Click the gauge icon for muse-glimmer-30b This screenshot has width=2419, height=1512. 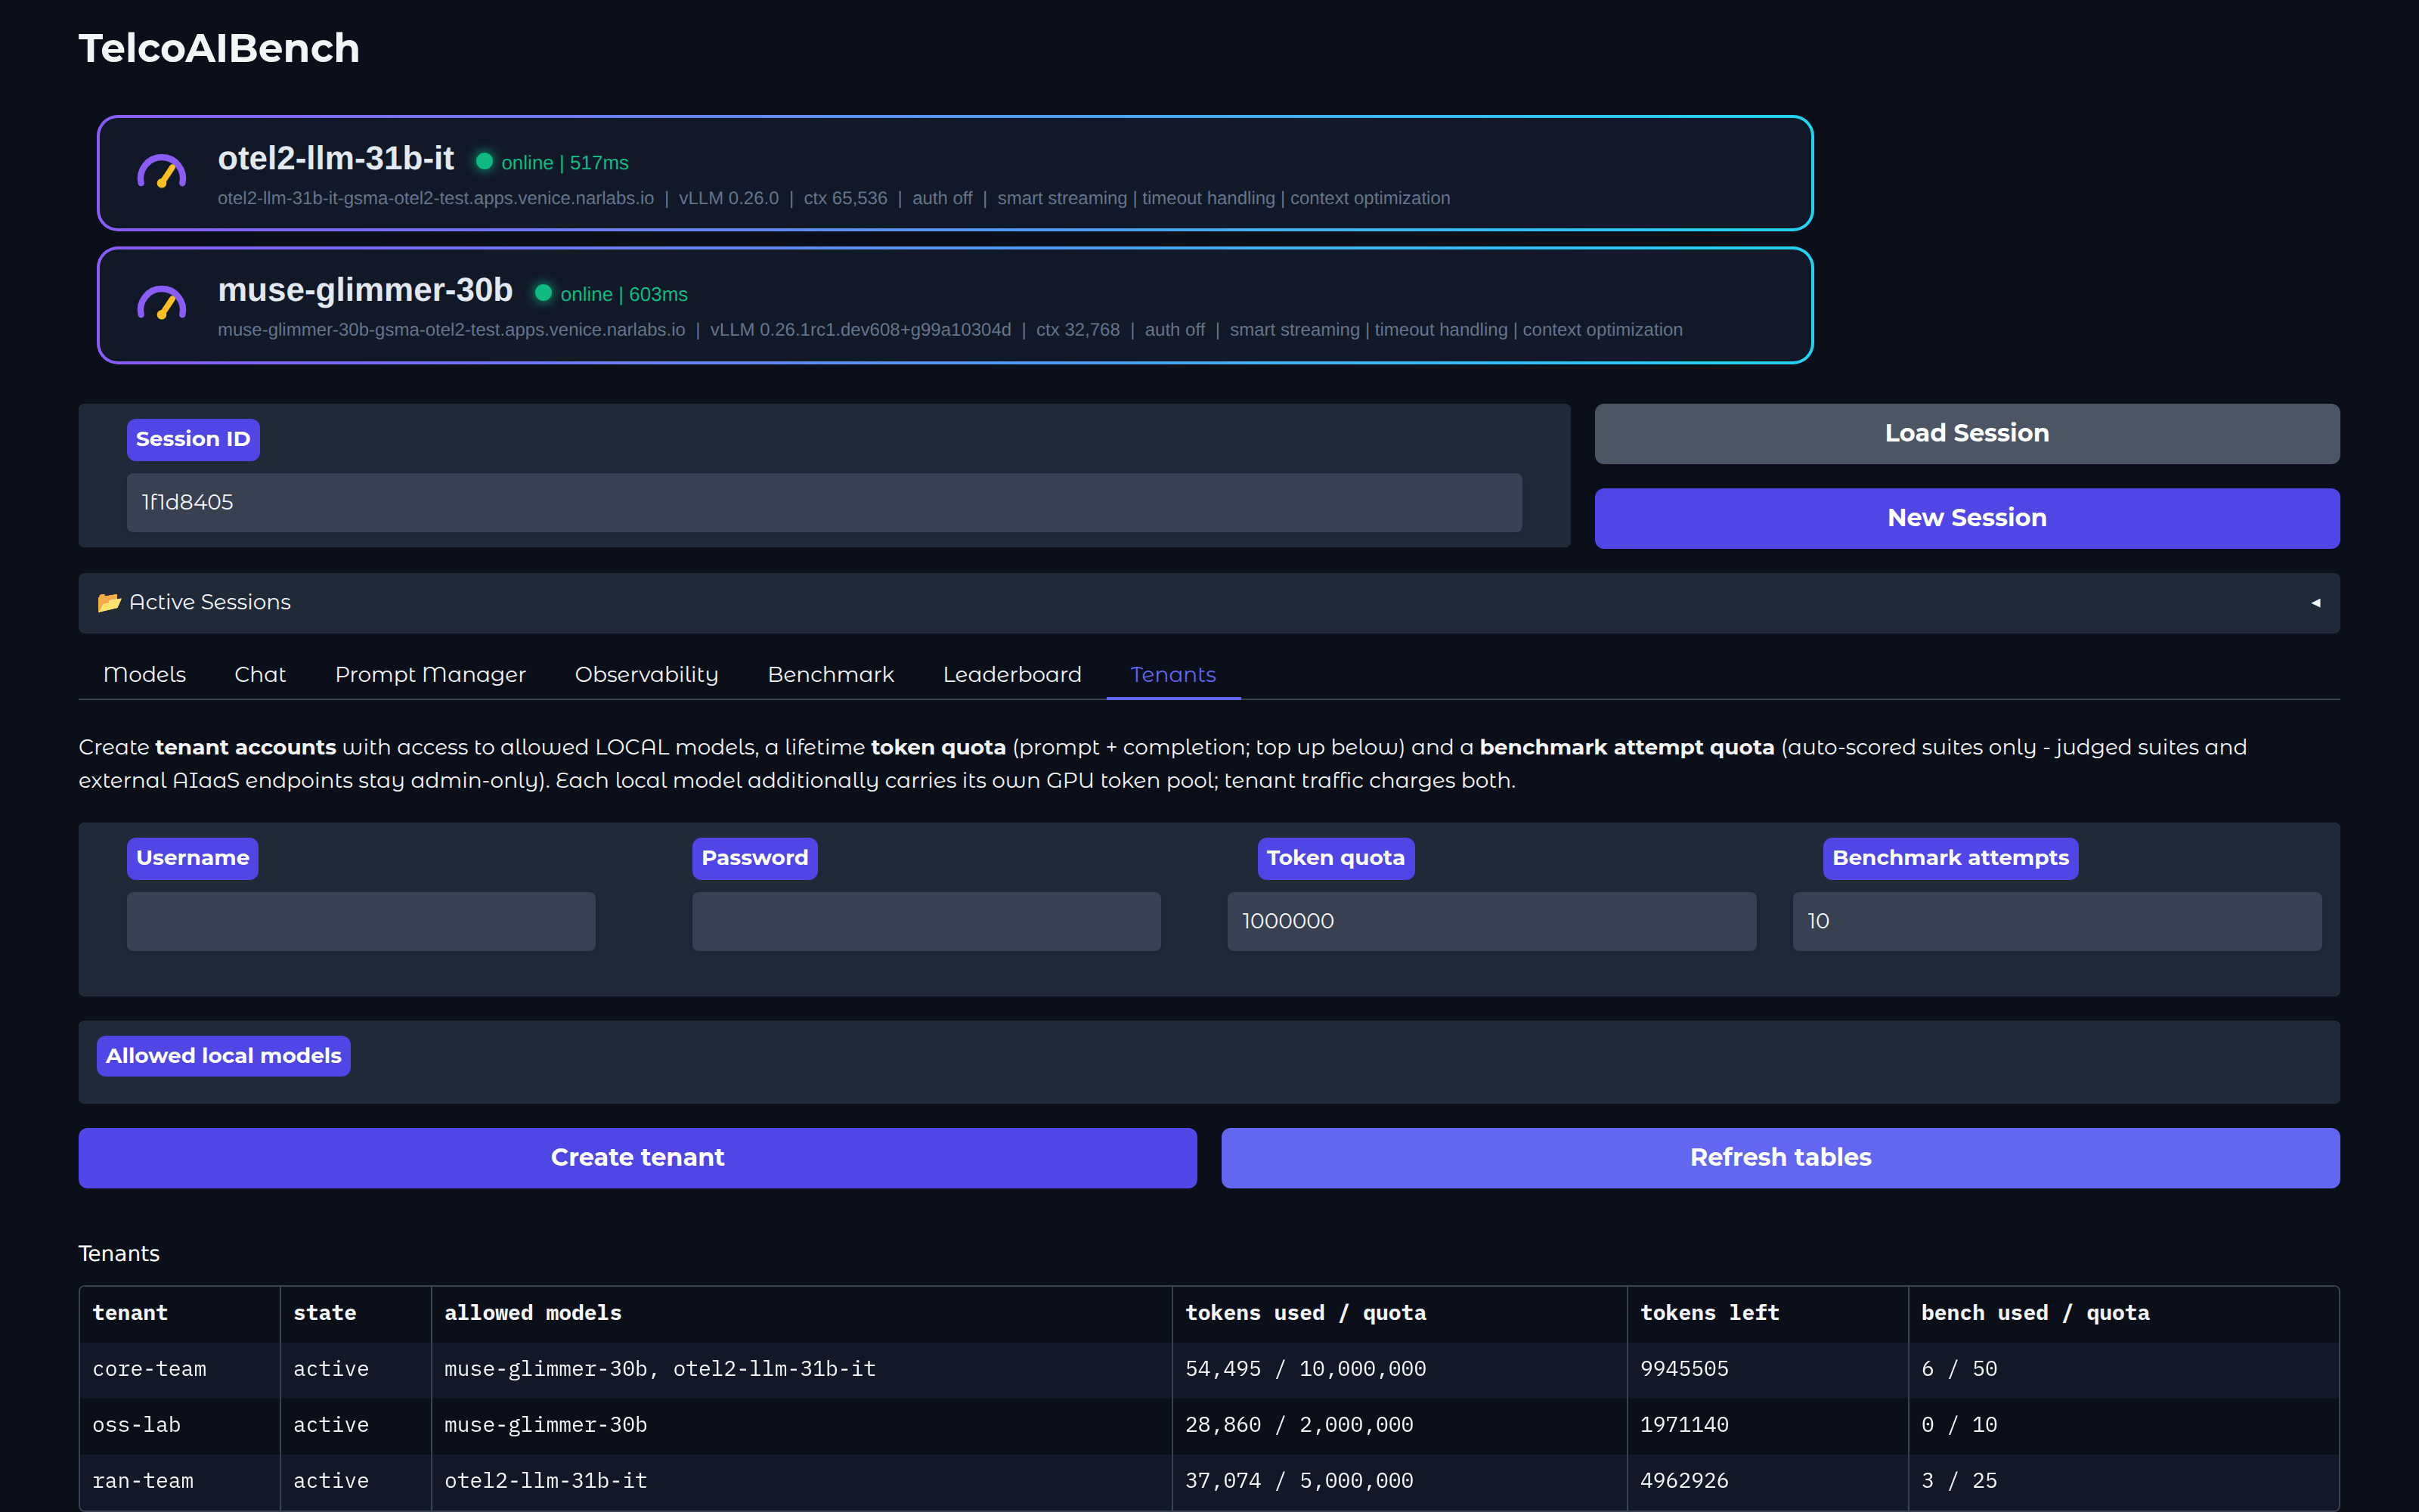coord(161,303)
